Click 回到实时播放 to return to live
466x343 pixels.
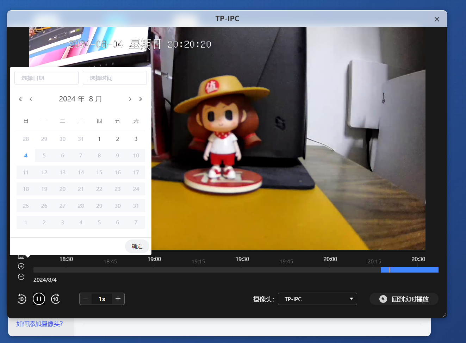click(x=404, y=299)
